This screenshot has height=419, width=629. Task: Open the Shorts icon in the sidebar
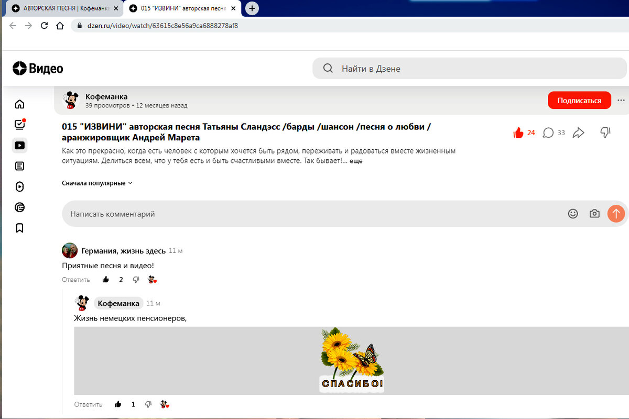pyautogui.click(x=19, y=186)
